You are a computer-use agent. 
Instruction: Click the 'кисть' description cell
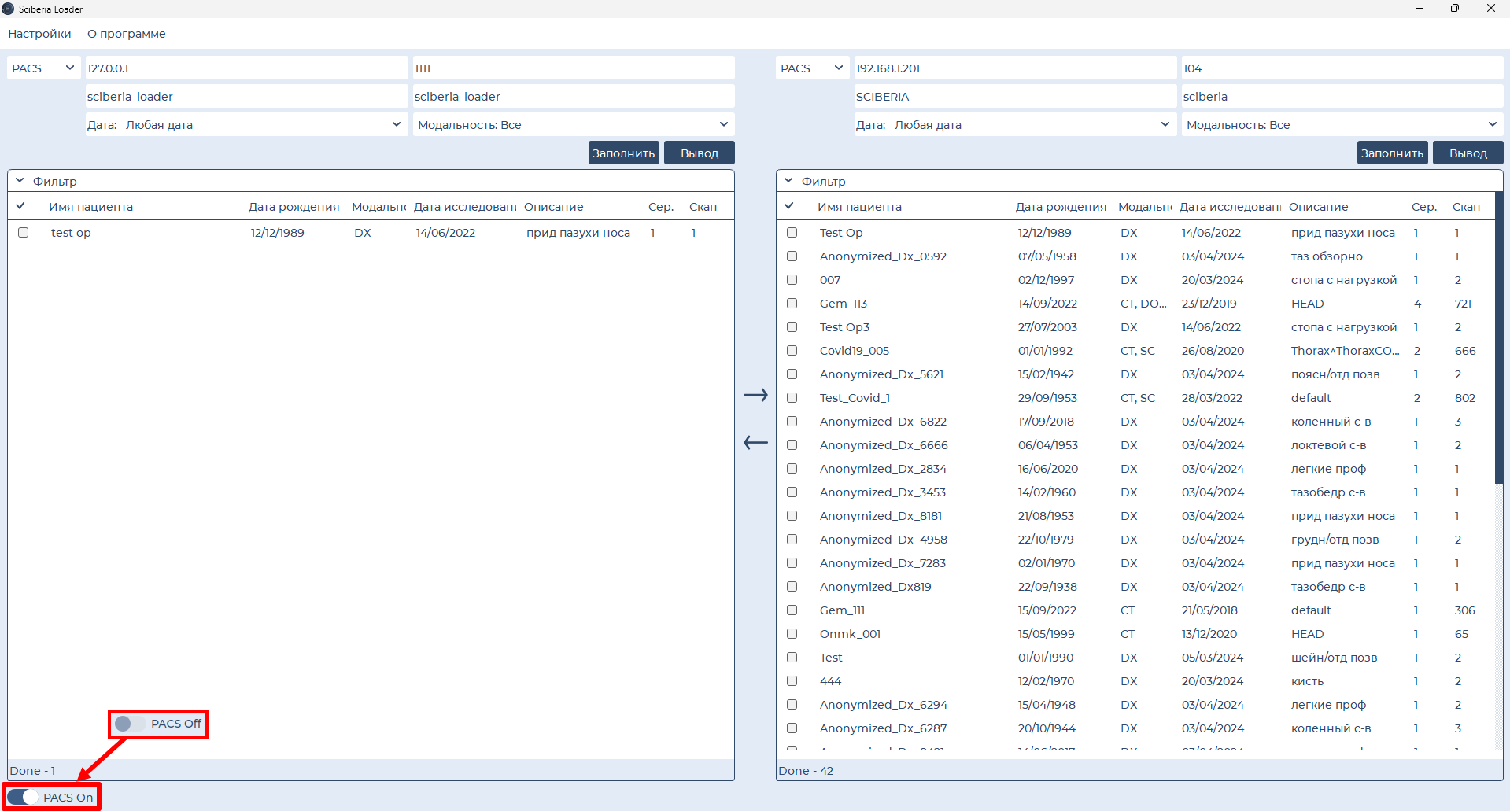(1307, 681)
